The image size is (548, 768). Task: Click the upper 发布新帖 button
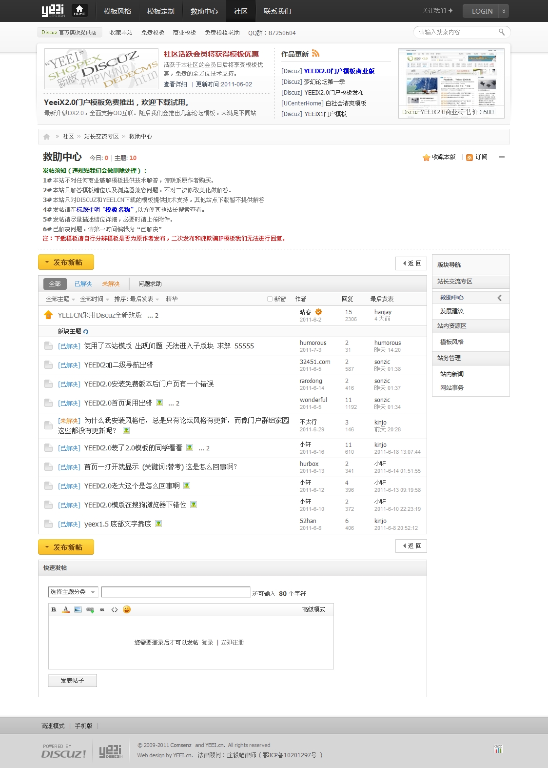pos(66,262)
